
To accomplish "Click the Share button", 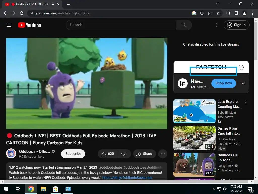I will tap(144, 154).
